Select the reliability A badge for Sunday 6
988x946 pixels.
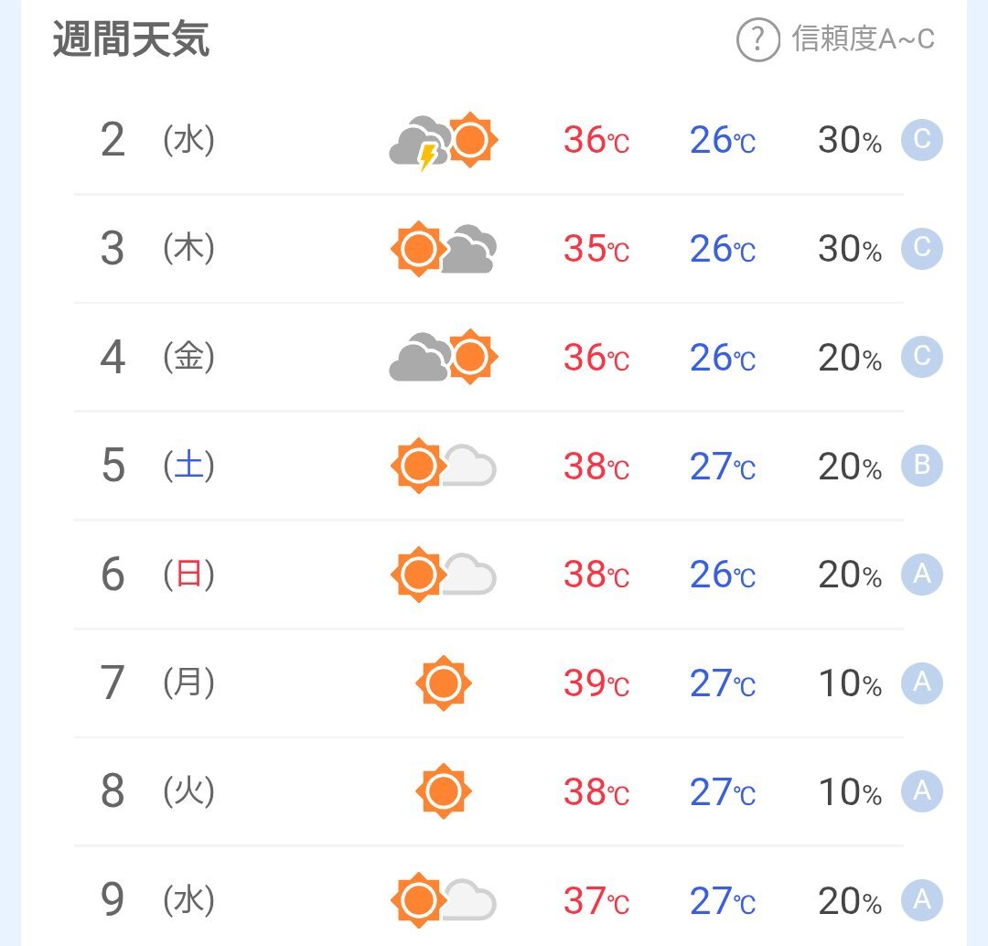[922, 575]
